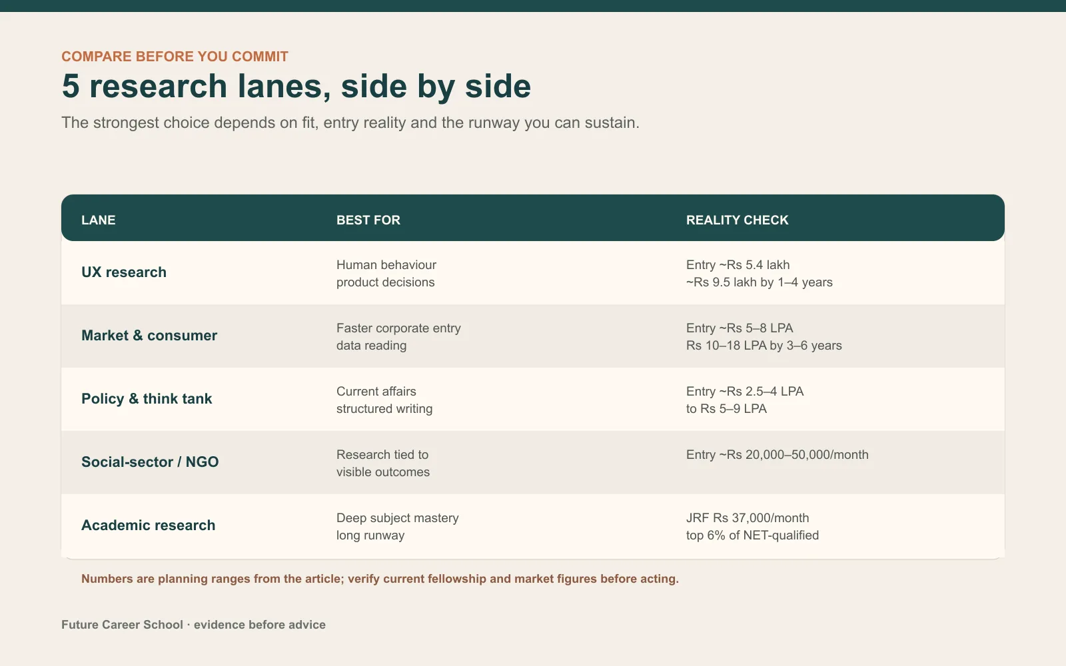Image resolution: width=1066 pixels, height=666 pixels.
Task: Select the 'Social-sector / NGO' lane cell
Action: click(x=150, y=462)
